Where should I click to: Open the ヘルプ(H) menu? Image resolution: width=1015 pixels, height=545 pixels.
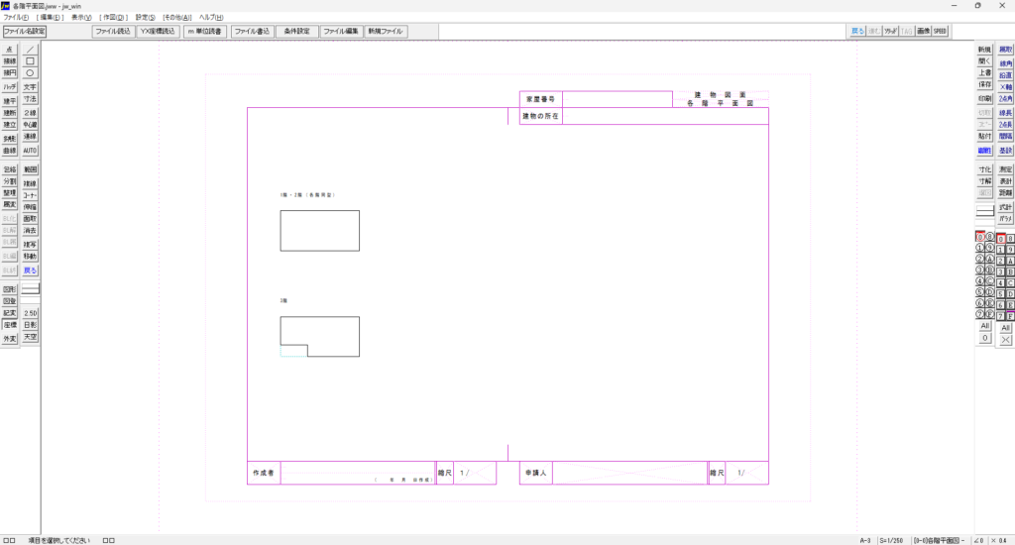coord(211,18)
